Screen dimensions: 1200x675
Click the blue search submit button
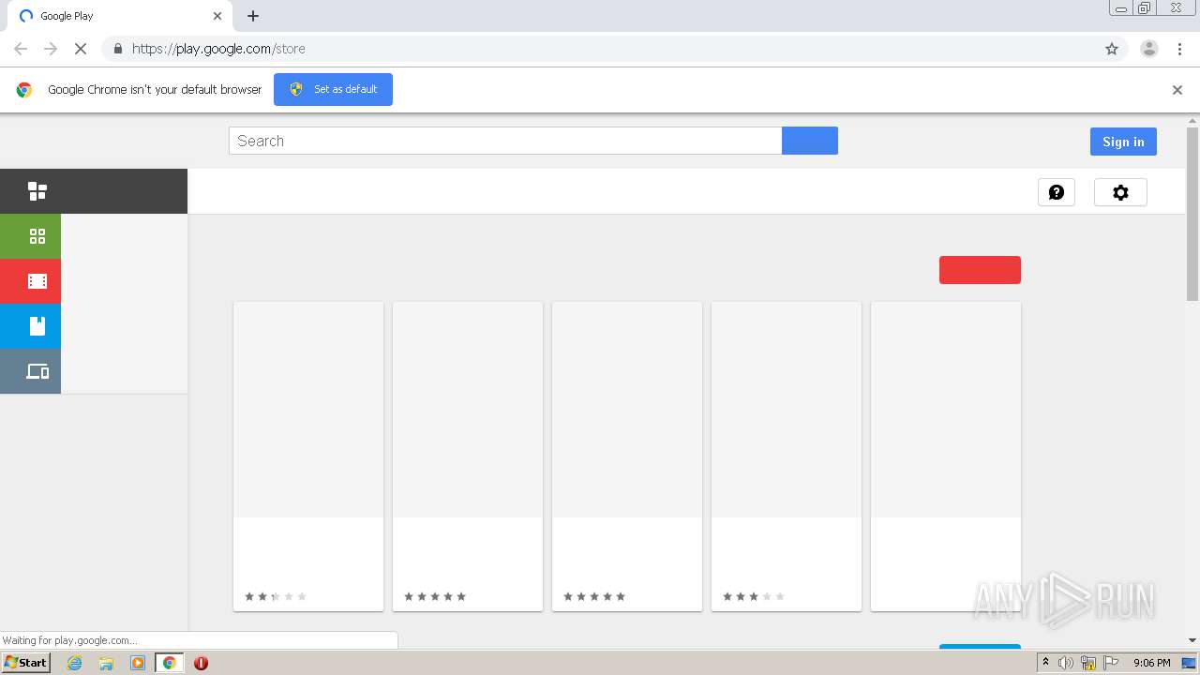click(810, 141)
